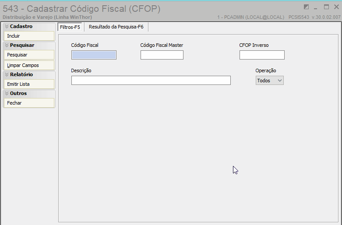Screen dimensions: 342x225
Task: Click the Outros section header text
Action: tap(18, 93)
